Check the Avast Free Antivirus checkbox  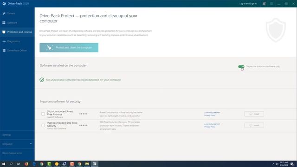click(x=43, y=114)
